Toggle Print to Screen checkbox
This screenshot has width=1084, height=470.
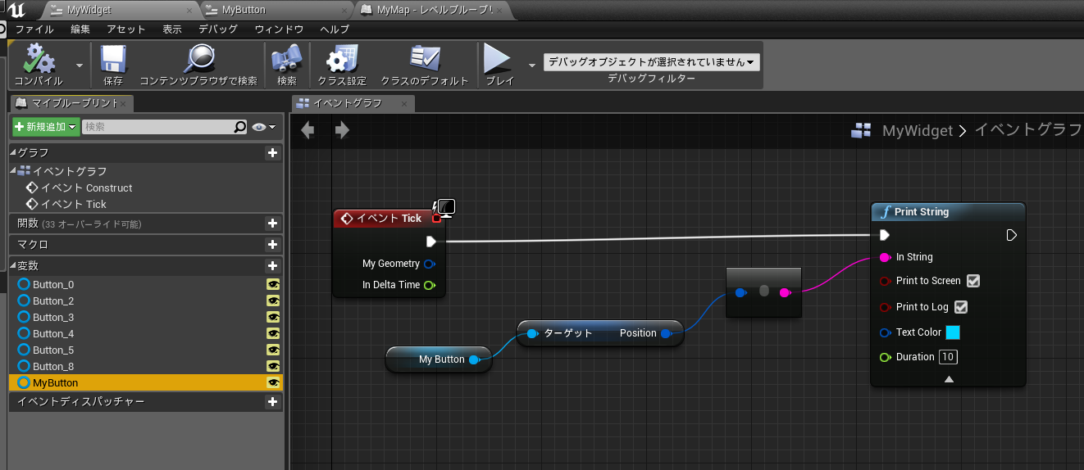point(973,281)
